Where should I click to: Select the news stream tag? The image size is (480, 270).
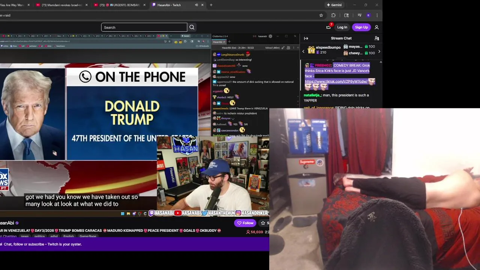click(x=25, y=236)
